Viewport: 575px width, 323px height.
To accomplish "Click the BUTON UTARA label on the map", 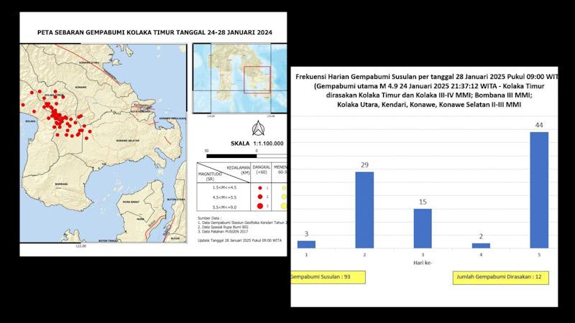I will tap(176, 200).
